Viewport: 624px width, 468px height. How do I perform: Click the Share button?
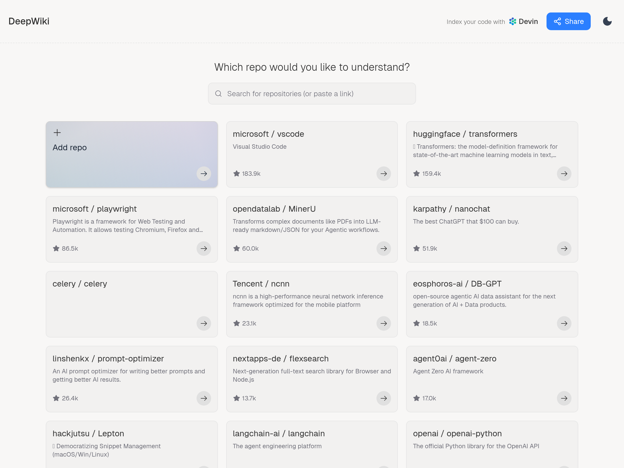click(x=568, y=21)
